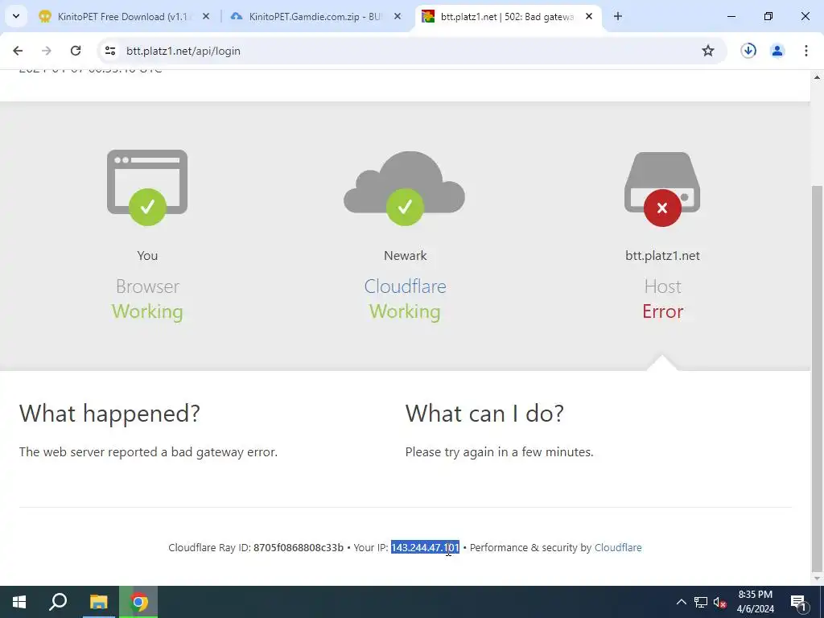Click the Cloudflare cloud icon with checkmark

tap(405, 188)
